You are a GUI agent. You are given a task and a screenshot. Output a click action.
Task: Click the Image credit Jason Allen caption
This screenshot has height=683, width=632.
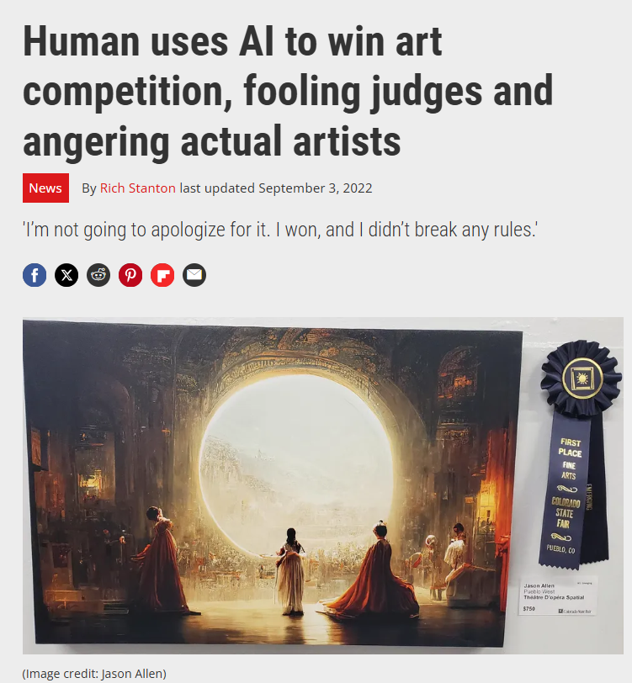click(94, 674)
